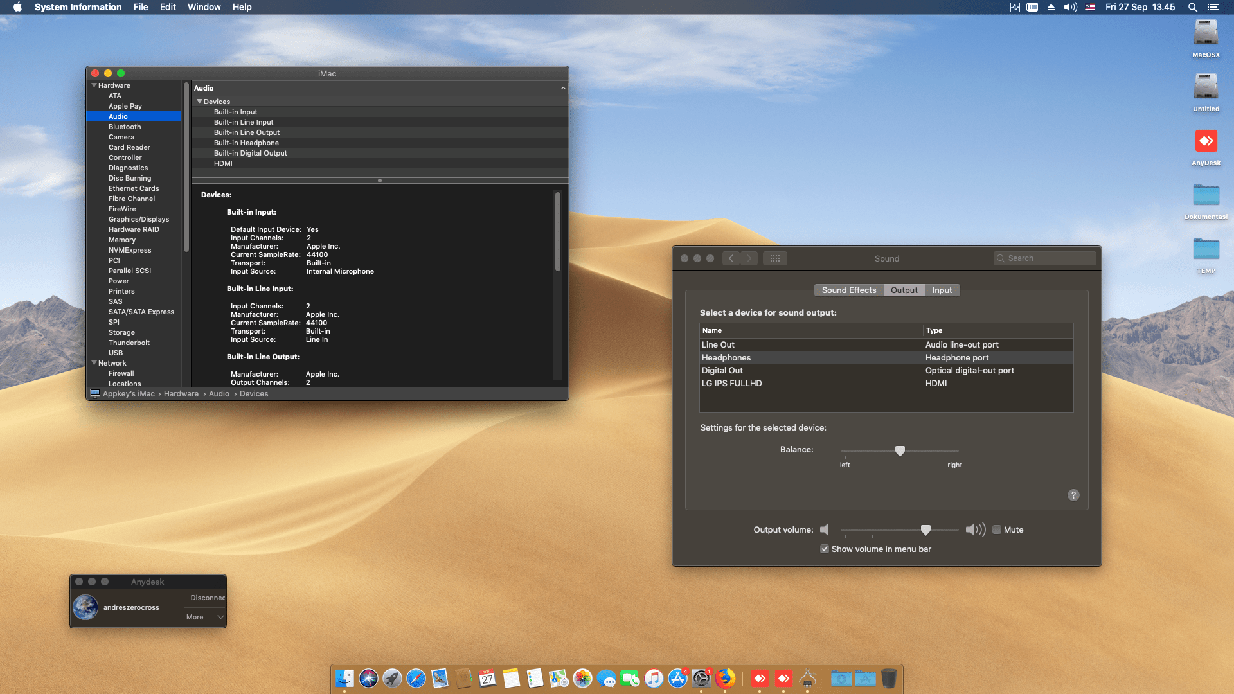Switch to Input tab in Sound
Image resolution: width=1234 pixels, height=694 pixels.
click(x=942, y=290)
